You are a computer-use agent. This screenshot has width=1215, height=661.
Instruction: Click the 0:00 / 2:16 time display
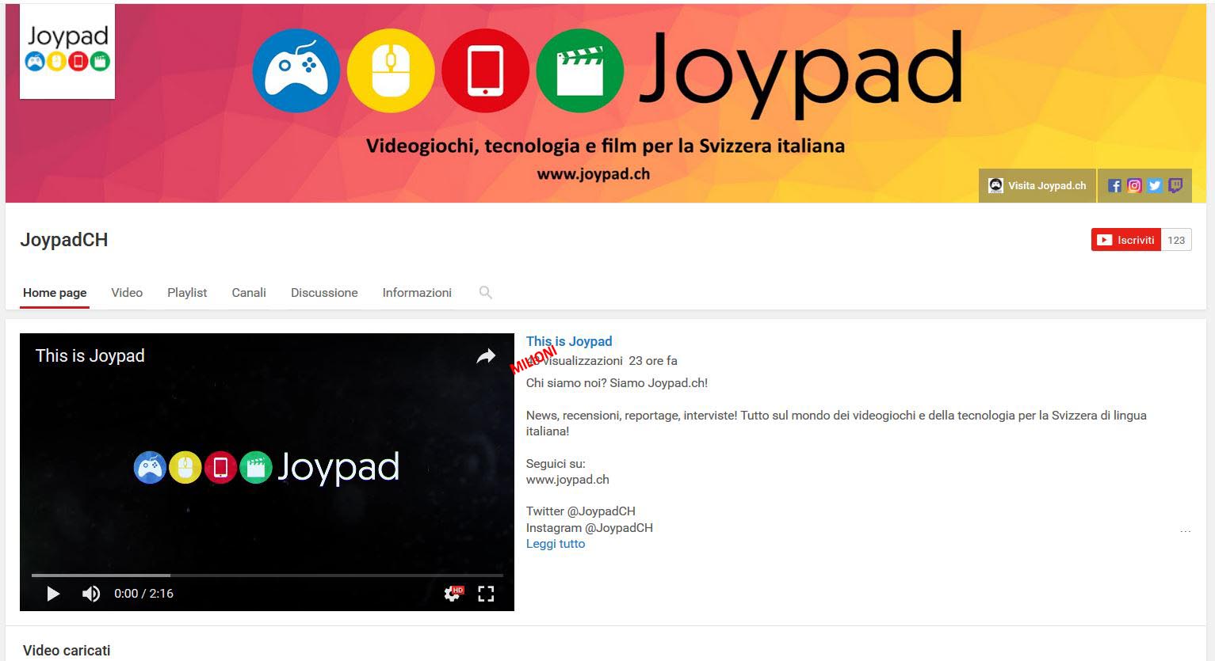coord(143,594)
